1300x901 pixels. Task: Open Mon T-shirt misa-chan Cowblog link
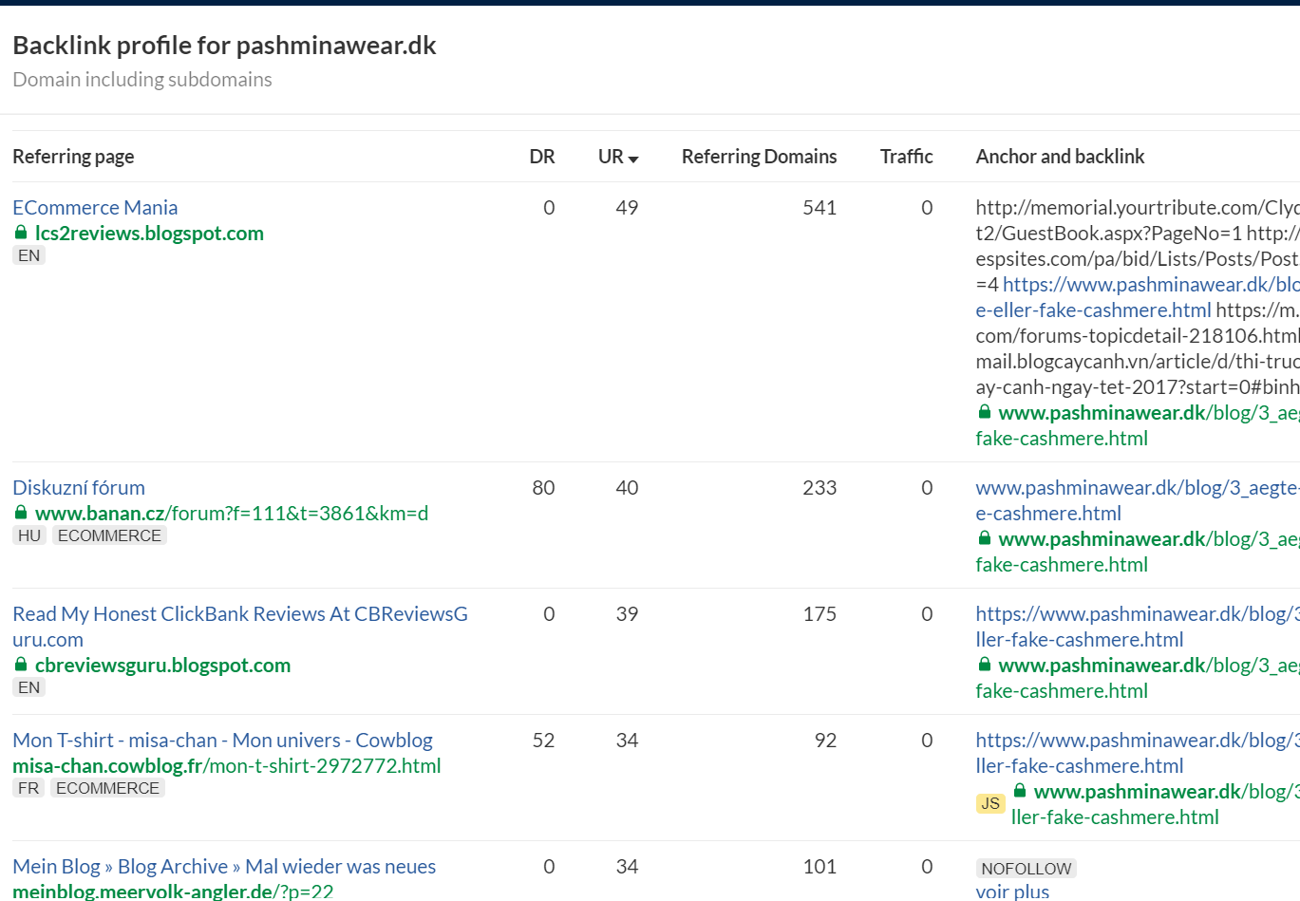(x=222, y=740)
